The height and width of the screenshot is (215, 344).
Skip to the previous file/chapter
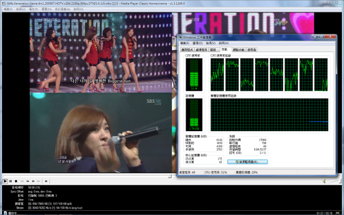[22, 181]
